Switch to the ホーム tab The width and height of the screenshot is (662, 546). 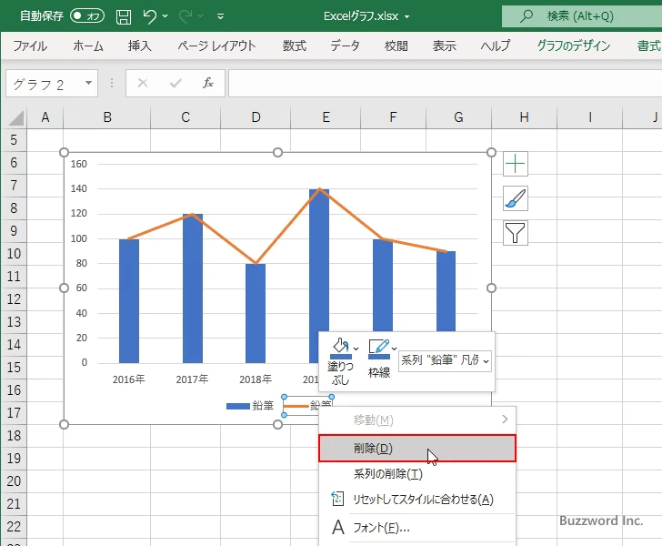pyautogui.click(x=88, y=45)
